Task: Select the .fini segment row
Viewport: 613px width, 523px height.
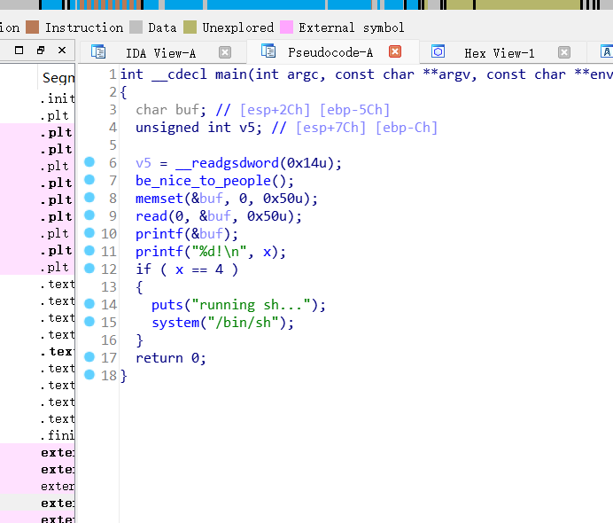Action: coord(37,435)
